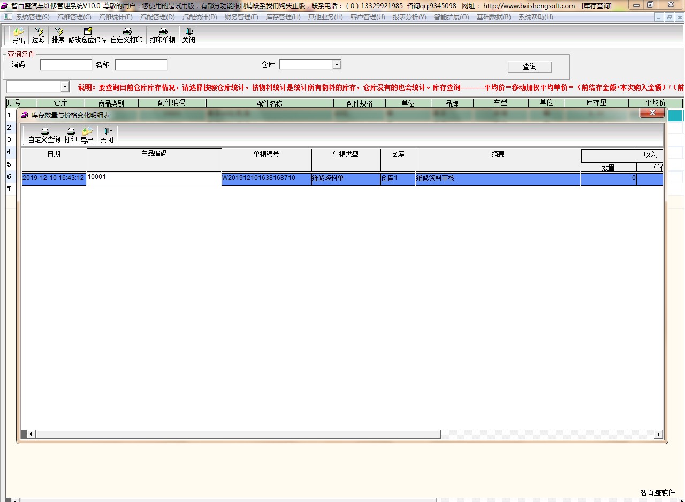685x502 pixels.
Task: Open the 库存管理(H) menu
Action: 283,17
